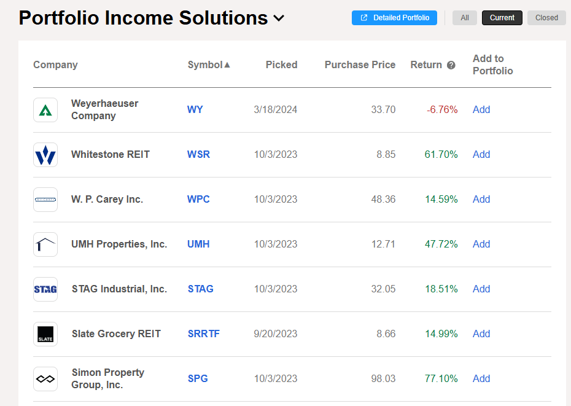This screenshot has height=406, width=571.
Task: Click the UMH Properties house logo
Action: [x=45, y=244]
